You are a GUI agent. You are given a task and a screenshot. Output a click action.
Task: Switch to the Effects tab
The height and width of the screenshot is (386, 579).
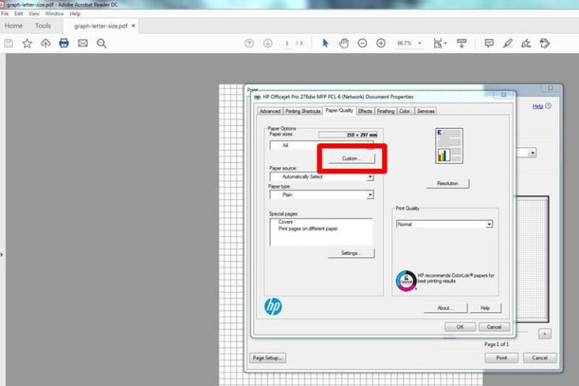[365, 112]
